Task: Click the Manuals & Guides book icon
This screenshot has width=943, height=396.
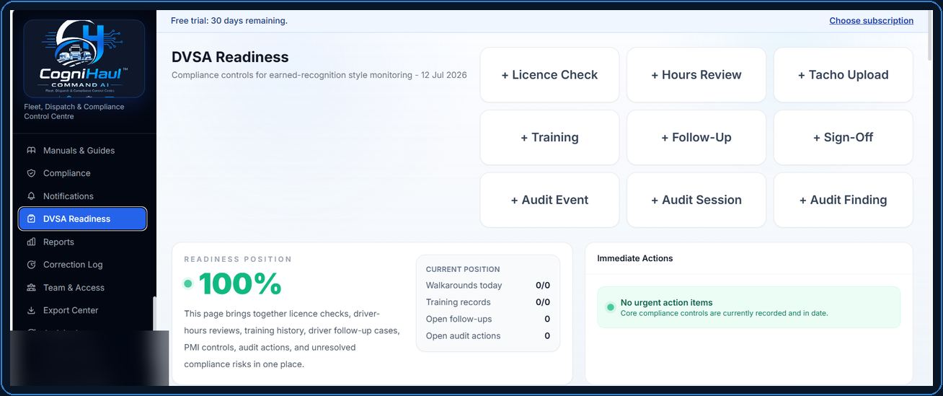Action: coord(31,151)
